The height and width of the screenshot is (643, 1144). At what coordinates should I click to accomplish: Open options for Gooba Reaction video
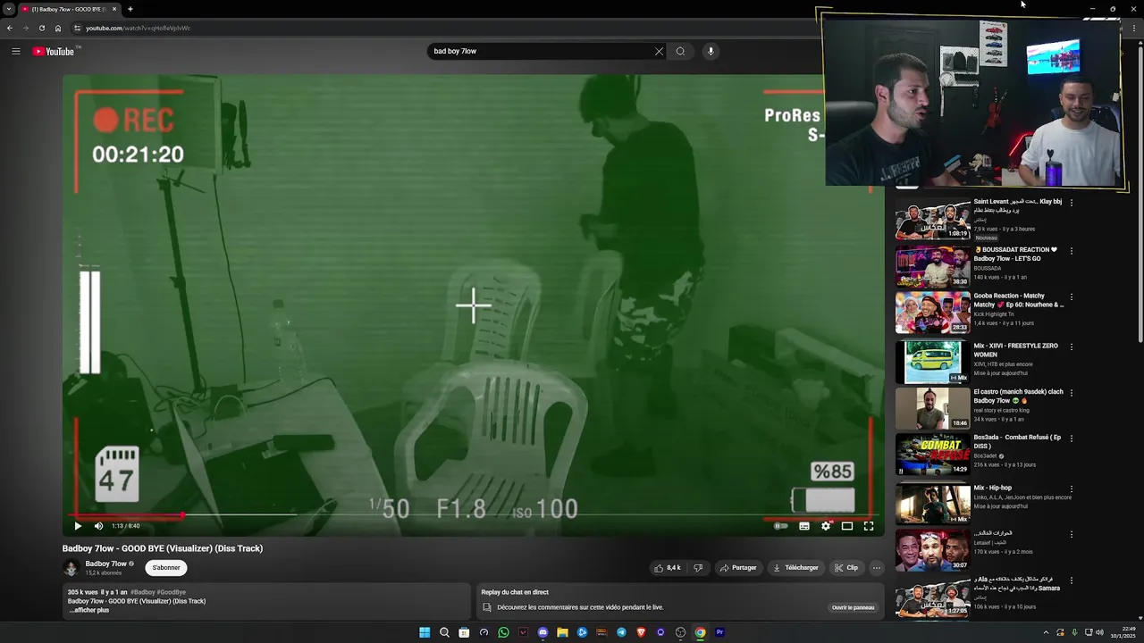1071,297
